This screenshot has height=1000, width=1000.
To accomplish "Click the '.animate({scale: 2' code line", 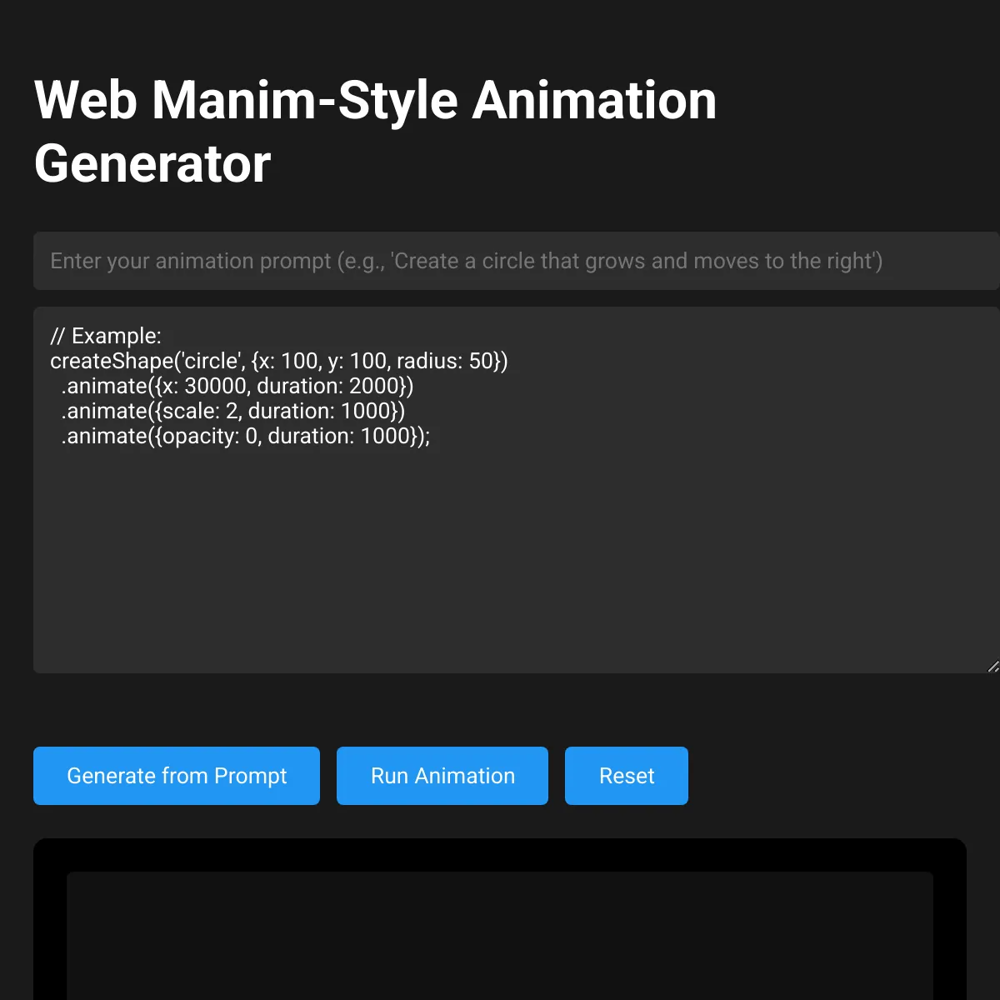I will pos(233,411).
